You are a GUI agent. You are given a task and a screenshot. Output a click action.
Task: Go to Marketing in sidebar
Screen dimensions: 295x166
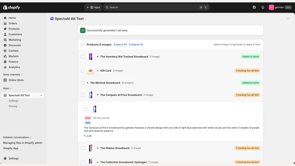coord(15,40)
